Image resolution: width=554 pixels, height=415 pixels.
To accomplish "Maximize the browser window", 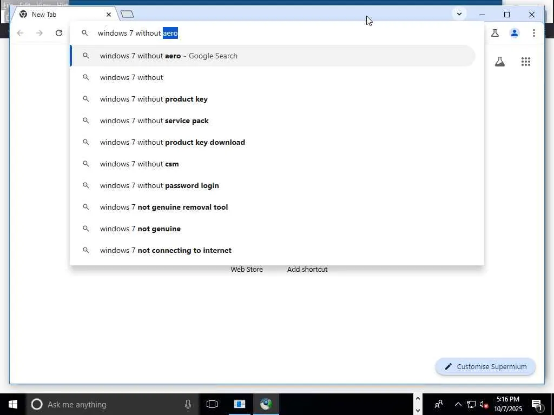I will [506, 15].
